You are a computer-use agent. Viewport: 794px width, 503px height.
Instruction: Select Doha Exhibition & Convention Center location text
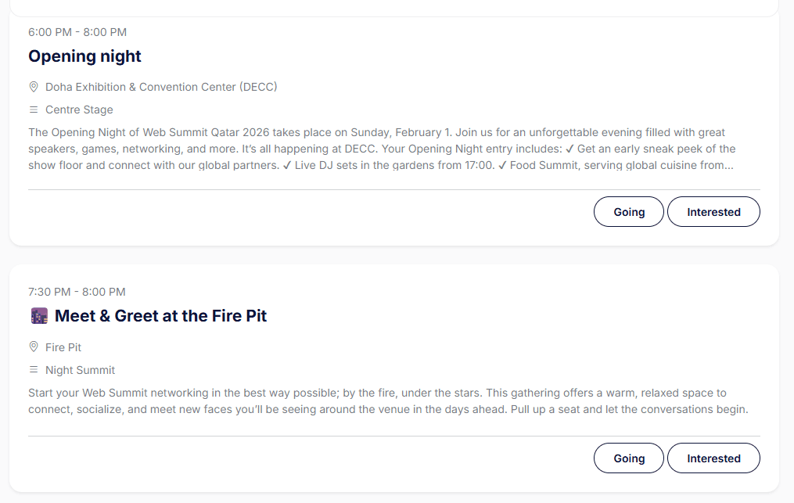coord(161,87)
